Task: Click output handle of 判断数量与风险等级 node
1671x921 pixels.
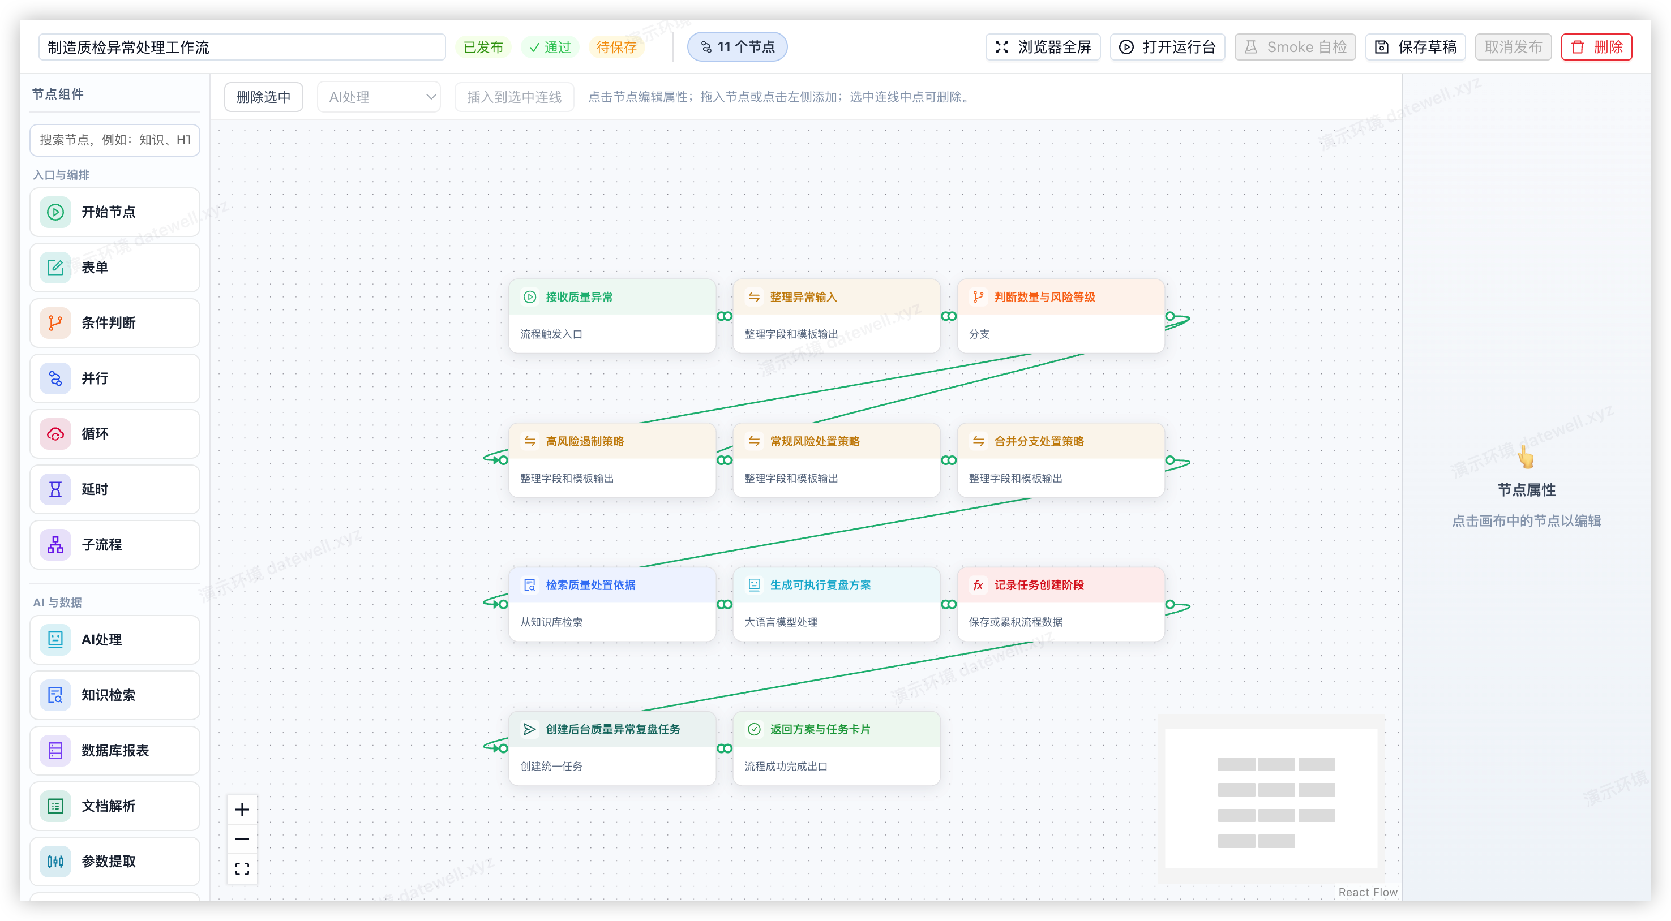Action: point(1169,316)
